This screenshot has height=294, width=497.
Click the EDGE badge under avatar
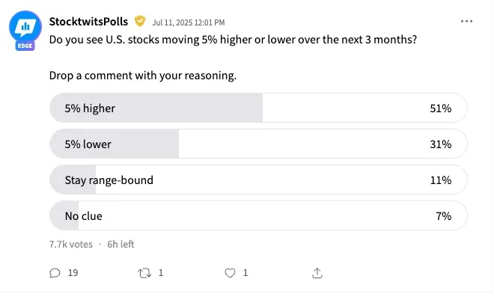[x=25, y=46]
